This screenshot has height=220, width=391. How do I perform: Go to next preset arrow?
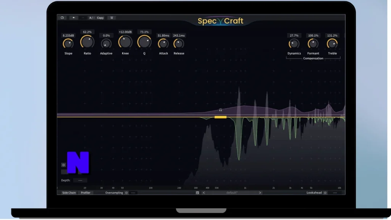click(260, 192)
